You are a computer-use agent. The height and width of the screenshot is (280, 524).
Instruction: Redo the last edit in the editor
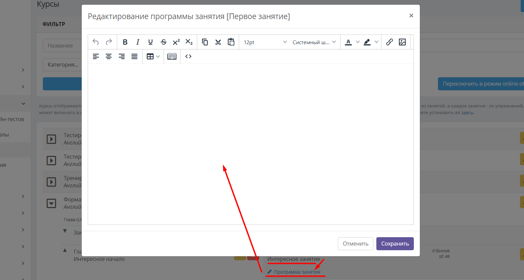109,42
